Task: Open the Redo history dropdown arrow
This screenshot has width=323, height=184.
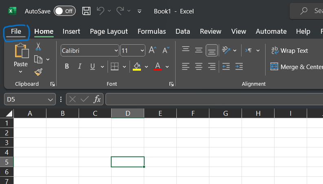Action: [x=129, y=11]
